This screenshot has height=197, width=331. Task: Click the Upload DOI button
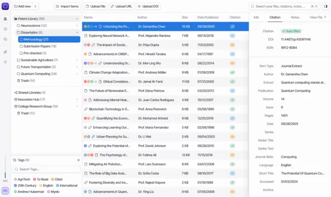pyautogui.click(x=148, y=6)
